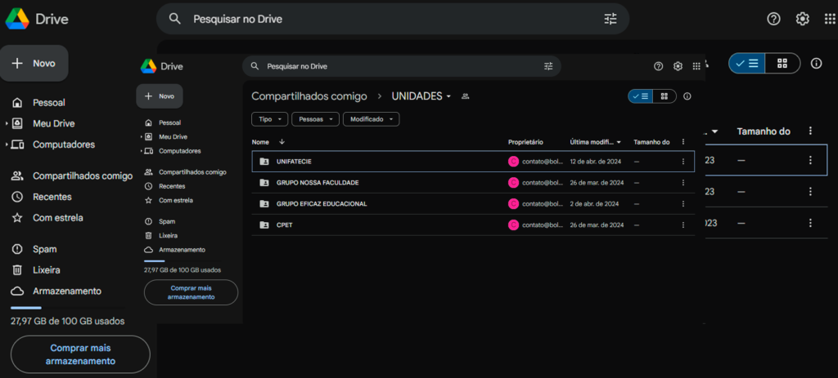Show details info icon in background Drive window
The height and width of the screenshot is (378, 838).
pyautogui.click(x=816, y=64)
